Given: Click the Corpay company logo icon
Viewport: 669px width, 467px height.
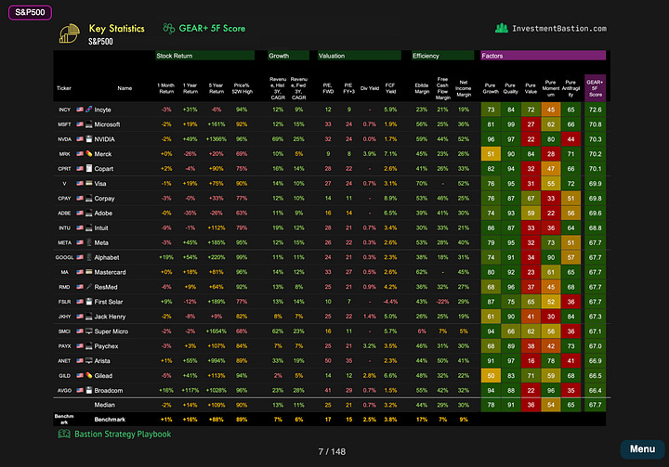Looking at the screenshot, I should pyautogui.click(x=89, y=199).
